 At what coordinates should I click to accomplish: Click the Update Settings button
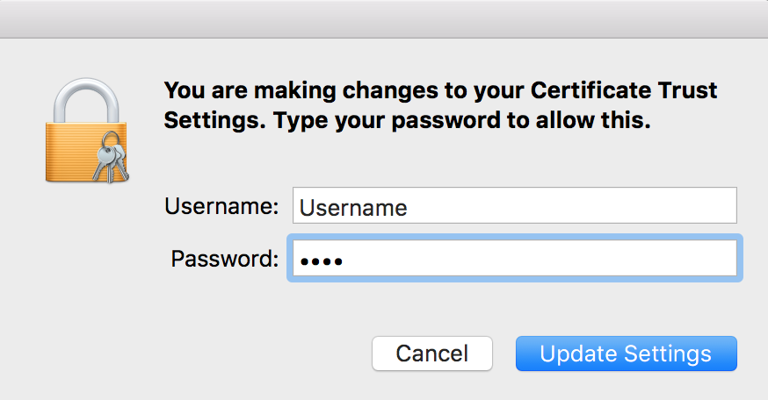tap(626, 354)
